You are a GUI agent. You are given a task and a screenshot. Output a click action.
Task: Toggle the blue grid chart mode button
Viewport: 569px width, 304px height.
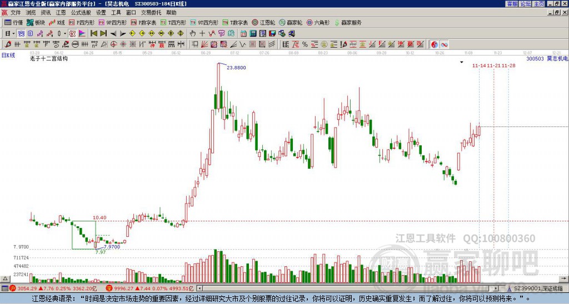pos(22,34)
